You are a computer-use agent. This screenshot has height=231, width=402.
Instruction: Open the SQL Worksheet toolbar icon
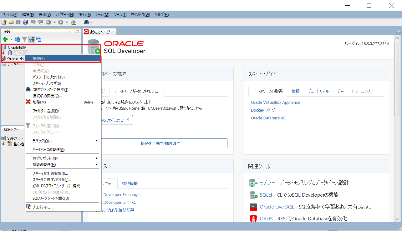(74, 22)
